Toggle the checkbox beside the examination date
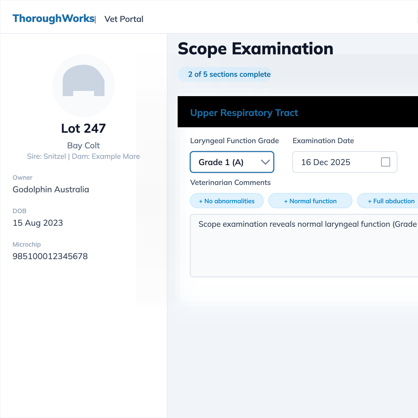Screen dimensions: 418x418 click(x=386, y=162)
